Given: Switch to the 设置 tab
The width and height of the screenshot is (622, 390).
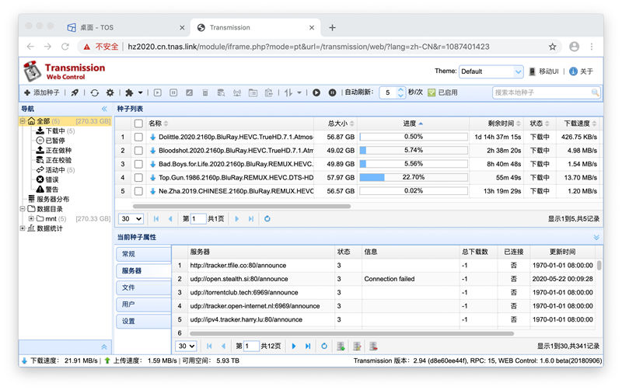Looking at the screenshot, I should tap(144, 322).
